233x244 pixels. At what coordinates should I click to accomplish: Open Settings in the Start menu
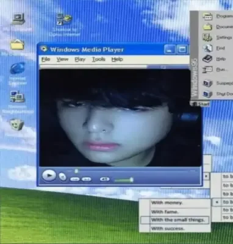click(x=218, y=38)
